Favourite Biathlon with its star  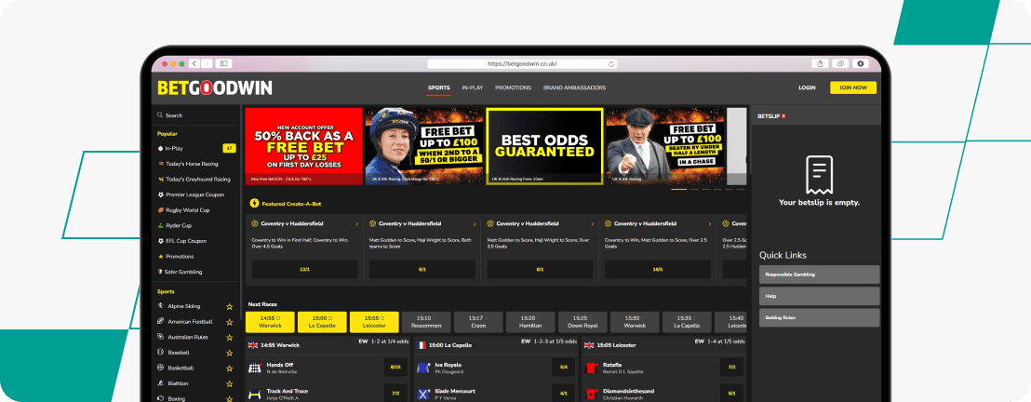tap(230, 384)
